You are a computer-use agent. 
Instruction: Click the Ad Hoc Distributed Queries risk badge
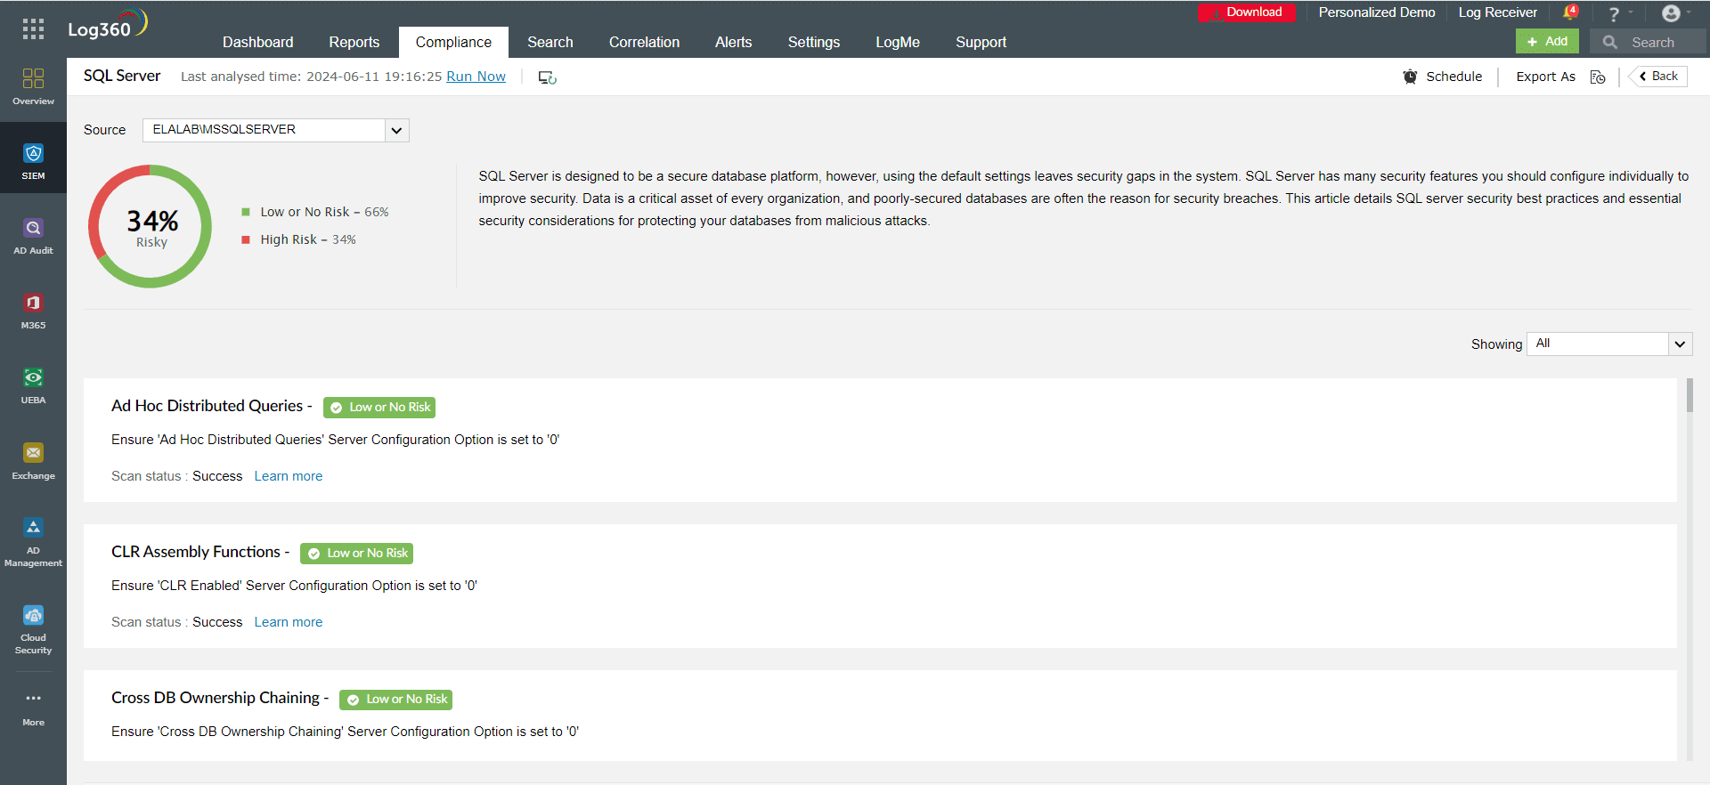(379, 408)
